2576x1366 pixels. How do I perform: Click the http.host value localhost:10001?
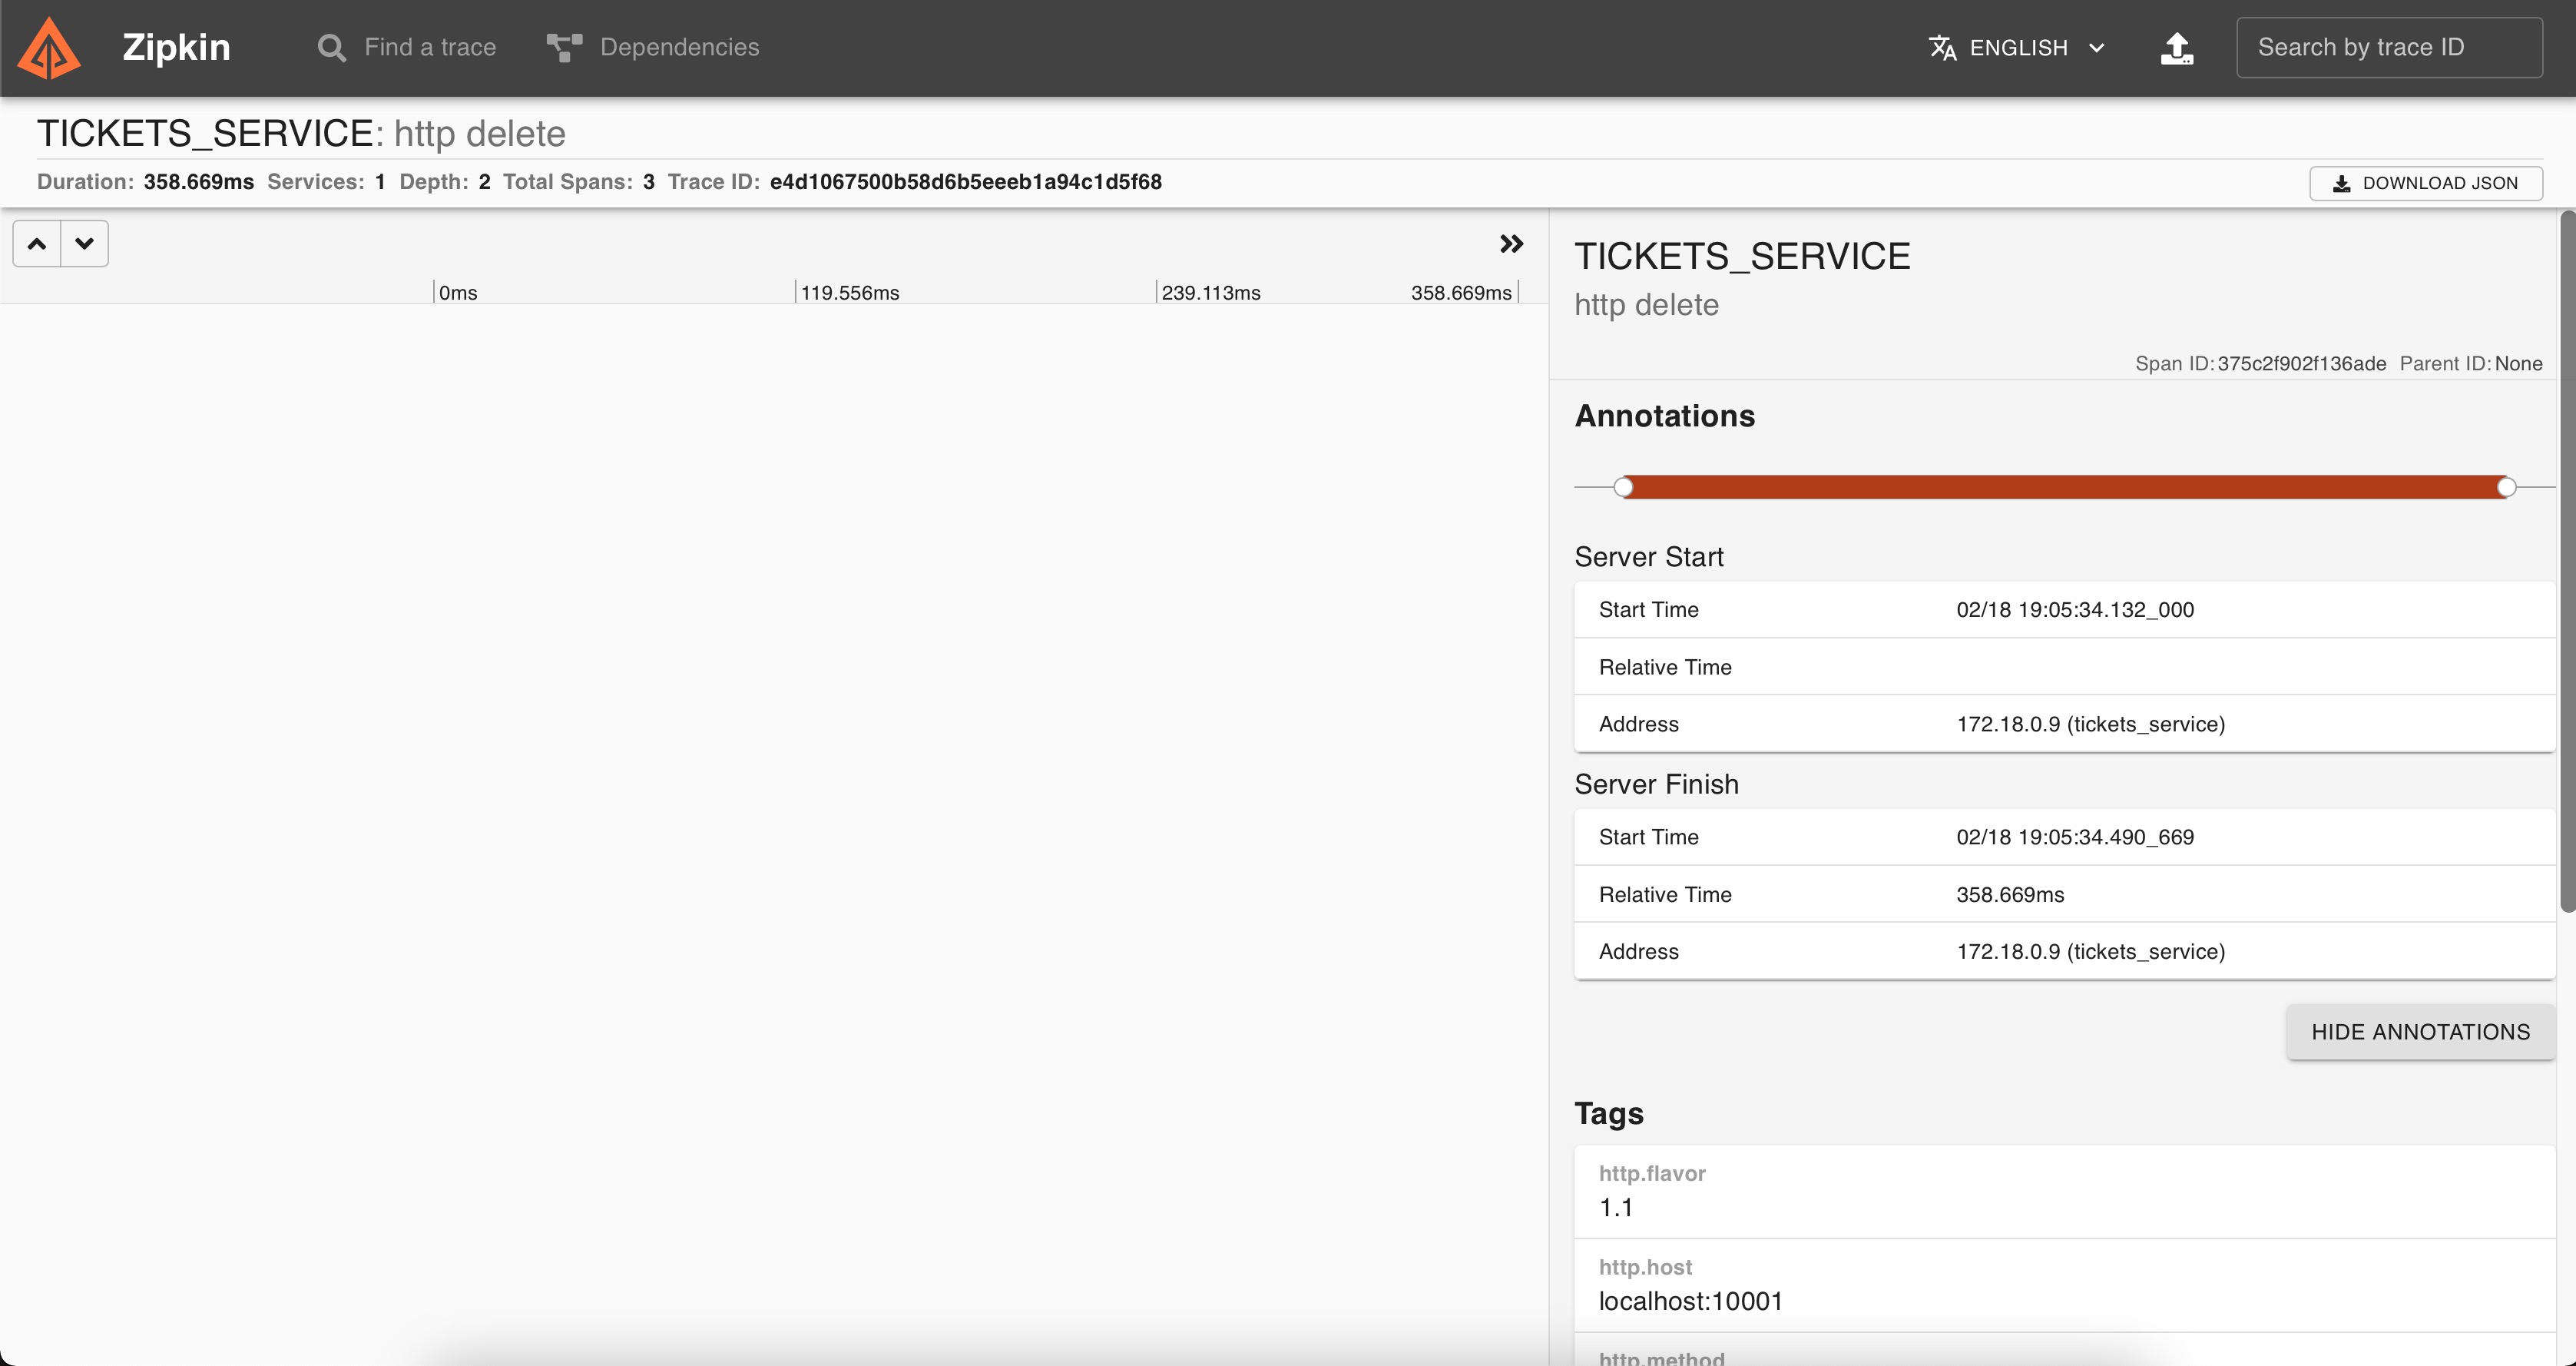click(1690, 1301)
